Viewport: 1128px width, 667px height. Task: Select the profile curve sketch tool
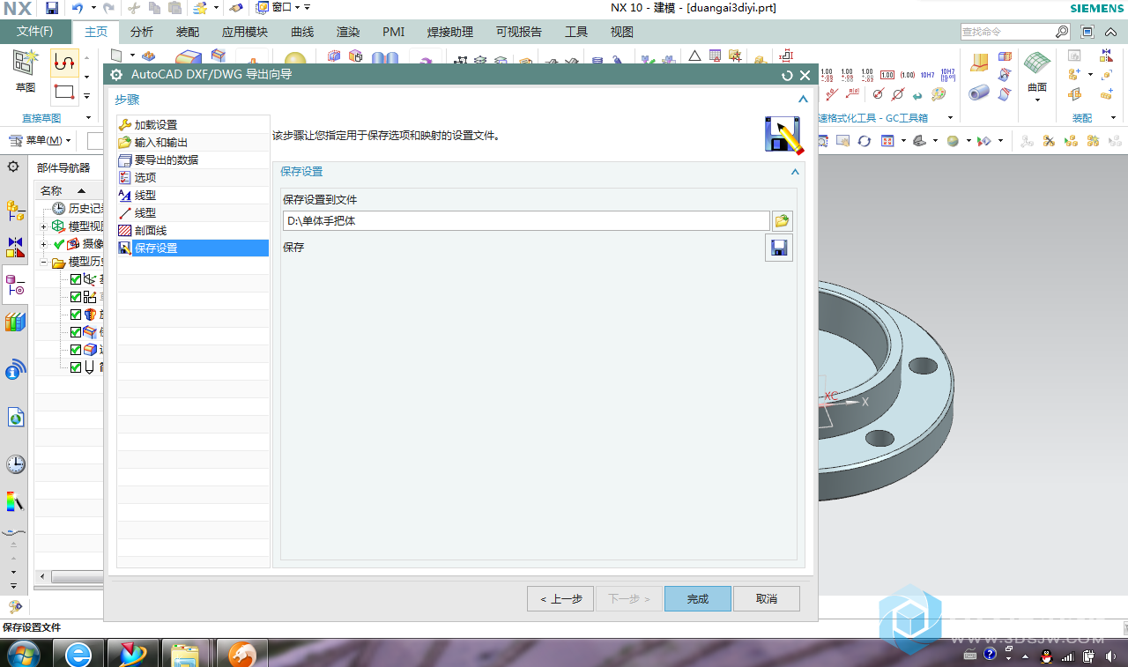(64, 62)
